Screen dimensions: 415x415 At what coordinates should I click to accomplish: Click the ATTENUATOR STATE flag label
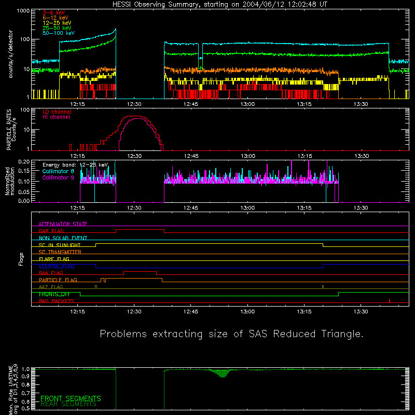pos(63,224)
